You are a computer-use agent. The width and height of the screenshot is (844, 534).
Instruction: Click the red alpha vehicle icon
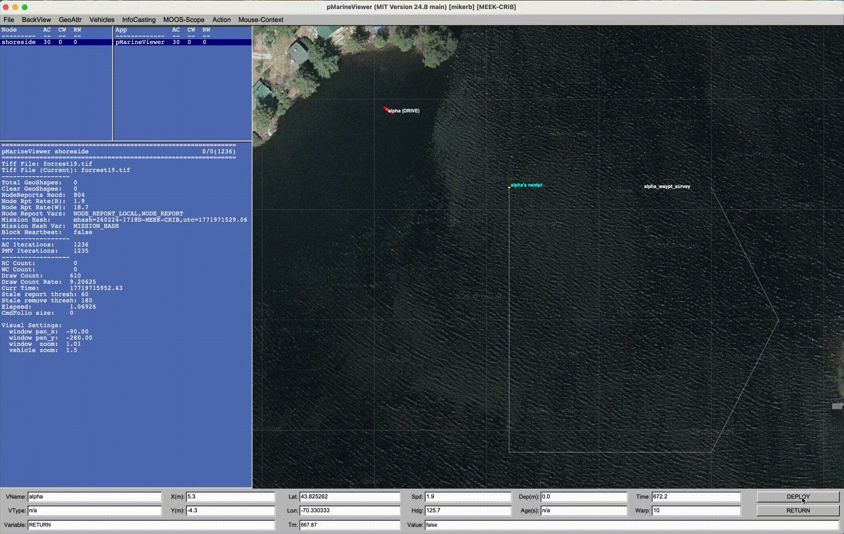point(386,109)
